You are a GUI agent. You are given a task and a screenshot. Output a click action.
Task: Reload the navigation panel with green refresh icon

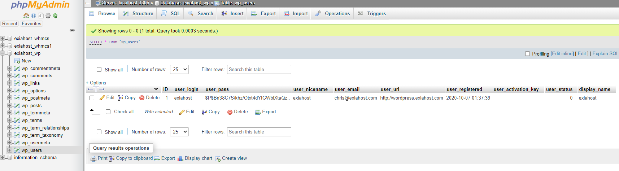pyautogui.click(x=55, y=16)
